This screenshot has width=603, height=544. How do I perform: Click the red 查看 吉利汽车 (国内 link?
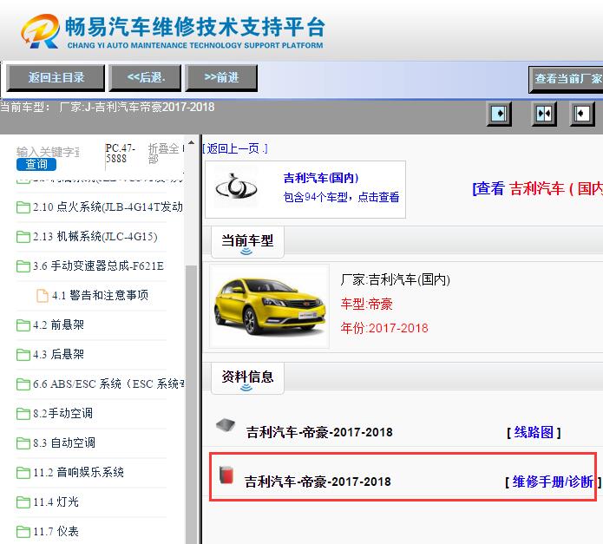538,189
